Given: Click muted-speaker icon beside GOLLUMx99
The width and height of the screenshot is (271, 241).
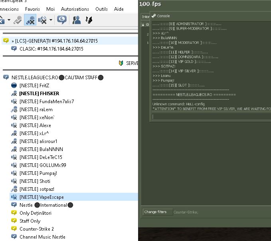Looking at the screenshot, I should pos(14,165).
